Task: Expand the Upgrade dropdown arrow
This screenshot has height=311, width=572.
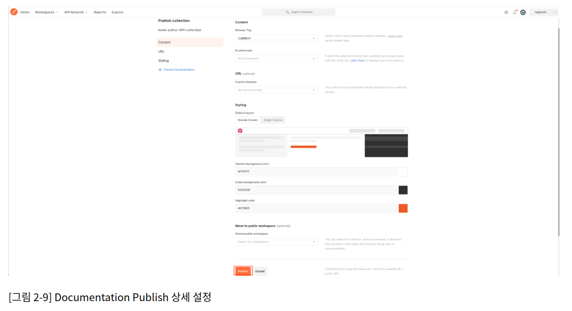Action: point(555,12)
